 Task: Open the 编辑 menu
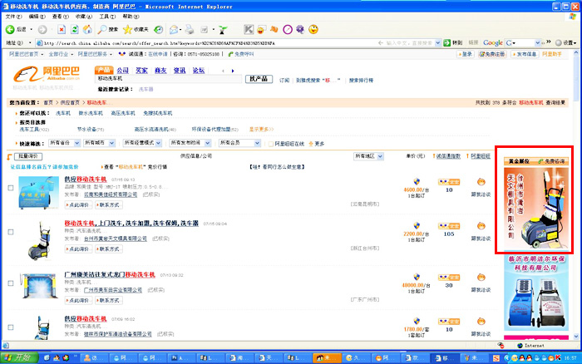click(x=37, y=17)
